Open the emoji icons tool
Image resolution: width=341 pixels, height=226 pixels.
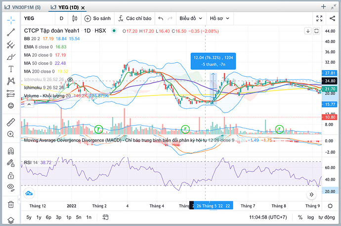10,105
